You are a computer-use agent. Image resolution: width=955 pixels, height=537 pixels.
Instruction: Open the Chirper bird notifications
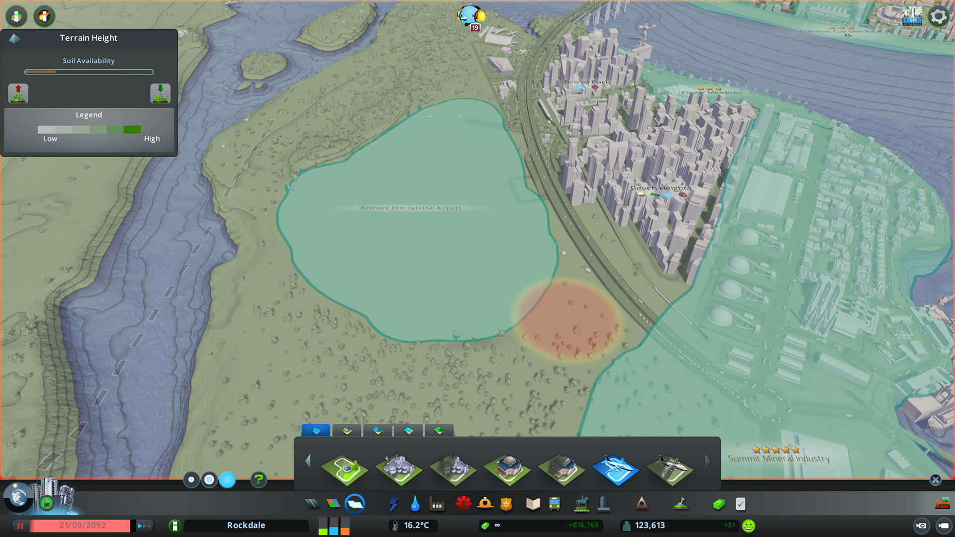point(471,16)
